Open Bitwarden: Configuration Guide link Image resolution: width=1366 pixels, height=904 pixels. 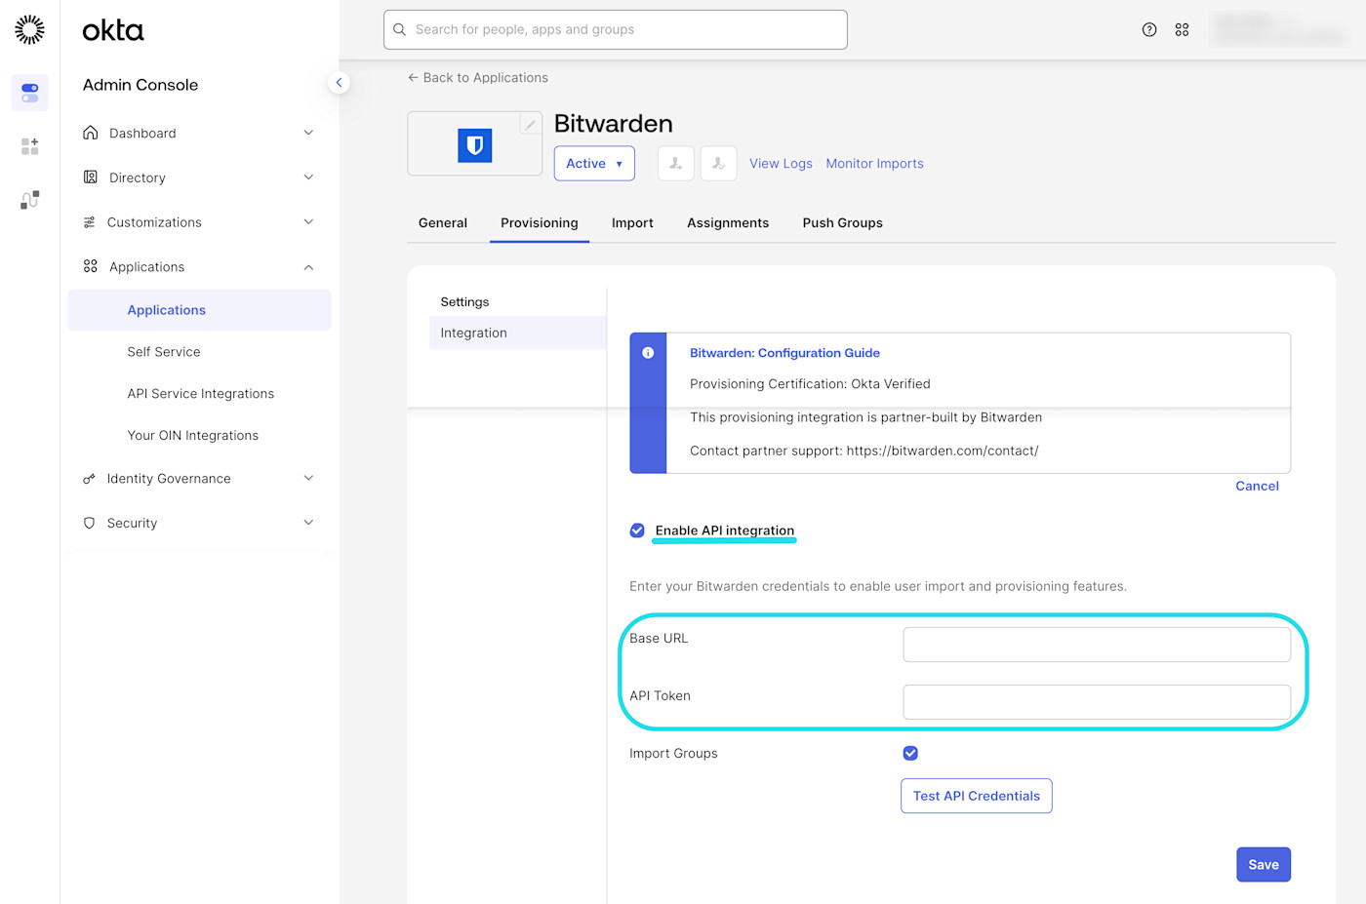784,353
